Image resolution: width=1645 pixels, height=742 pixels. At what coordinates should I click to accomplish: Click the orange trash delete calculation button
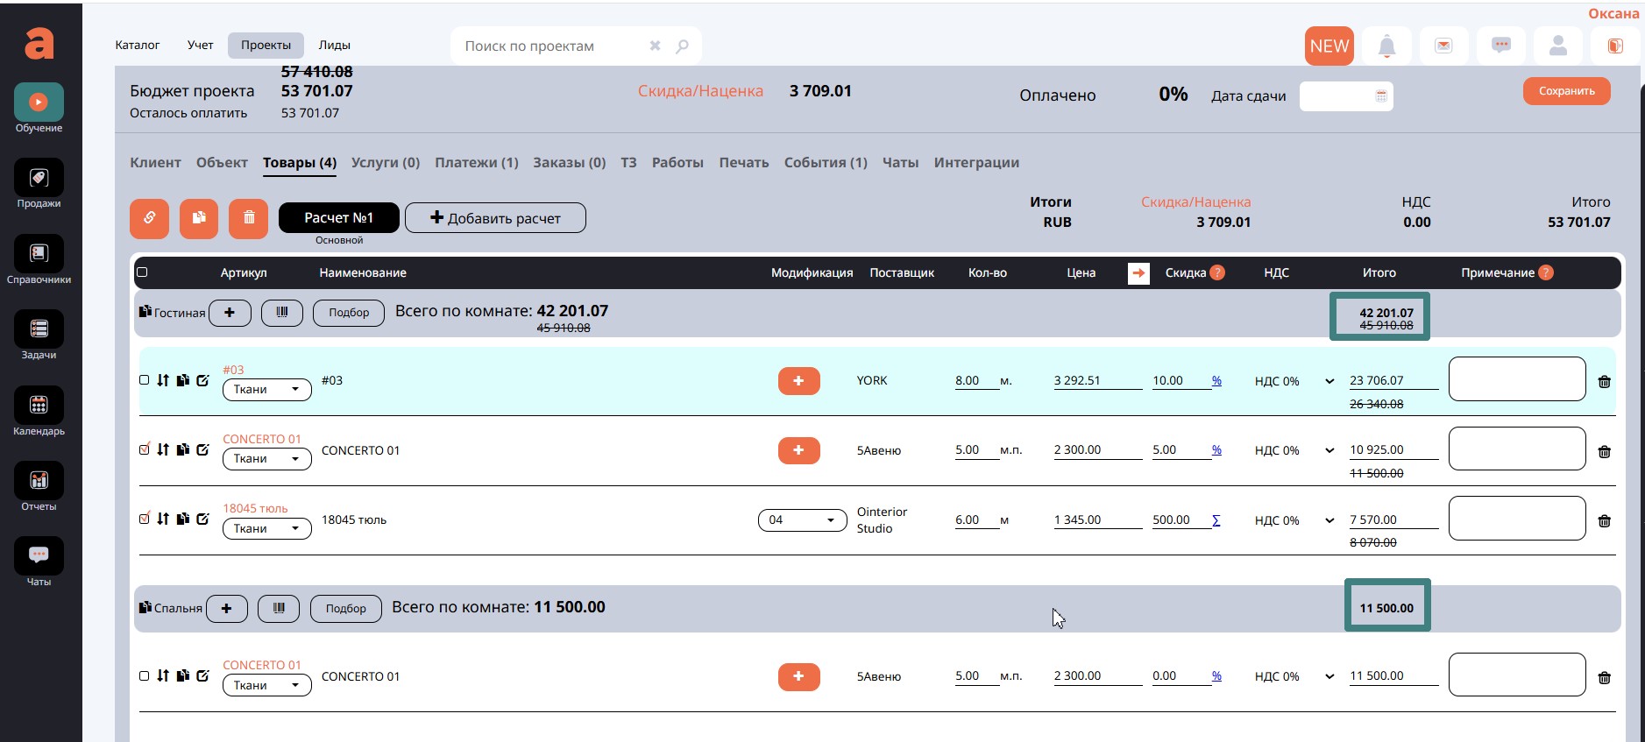tap(249, 218)
